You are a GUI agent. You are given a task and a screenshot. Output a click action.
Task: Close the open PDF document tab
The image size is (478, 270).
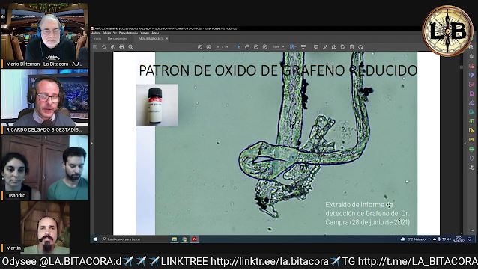(x=167, y=39)
